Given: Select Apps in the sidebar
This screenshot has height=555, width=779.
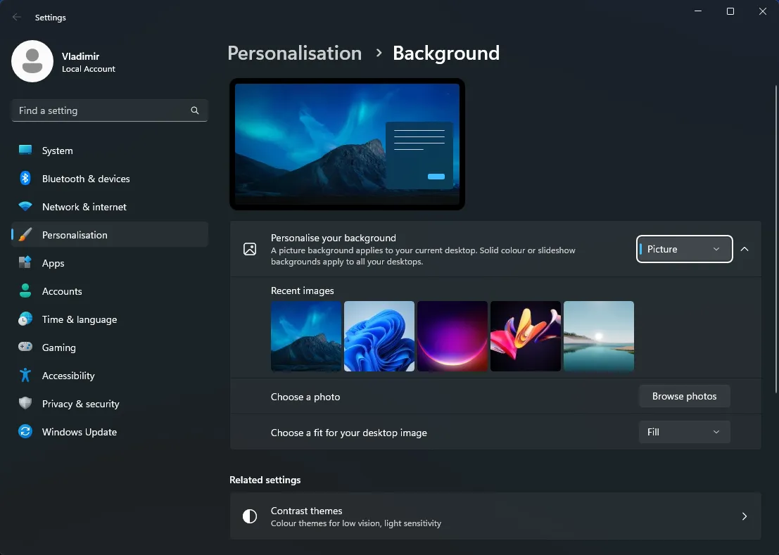Looking at the screenshot, I should (109, 263).
